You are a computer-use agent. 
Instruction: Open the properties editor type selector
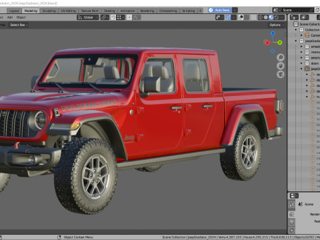pos(294,196)
